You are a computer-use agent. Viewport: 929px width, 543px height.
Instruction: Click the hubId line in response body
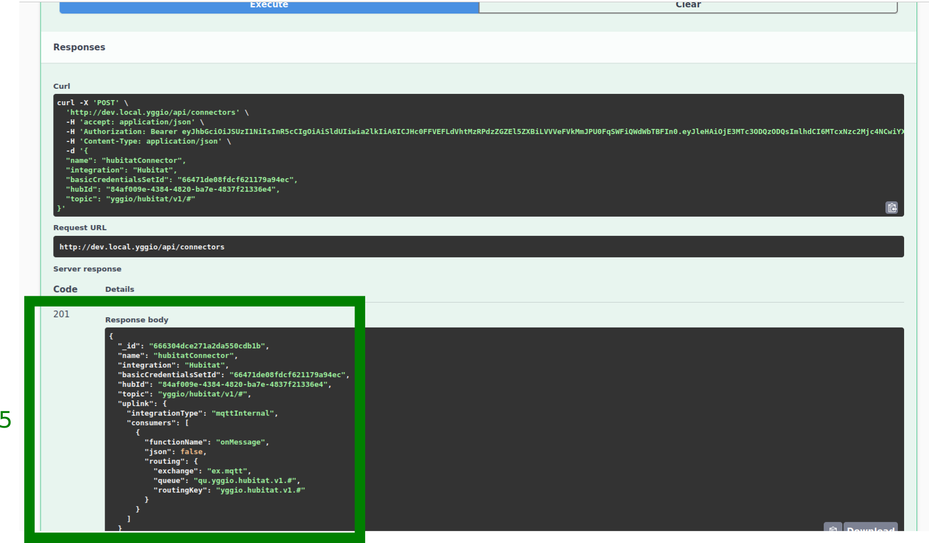click(x=225, y=385)
